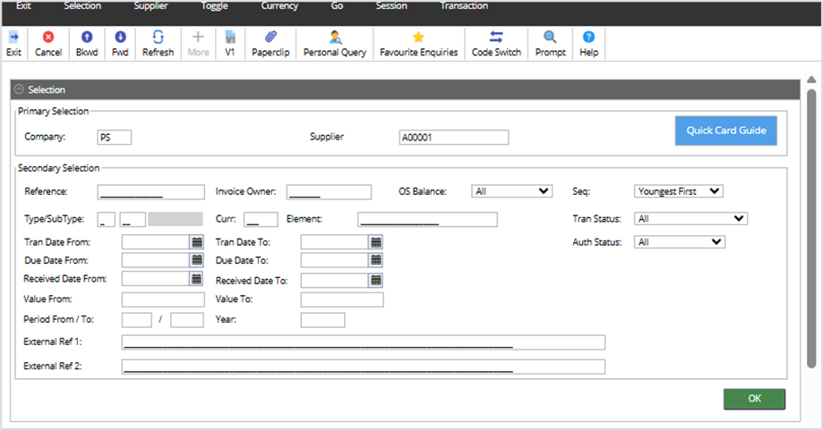
Task: Open Favourite Enquiries star icon
Action: click(418, 38)
